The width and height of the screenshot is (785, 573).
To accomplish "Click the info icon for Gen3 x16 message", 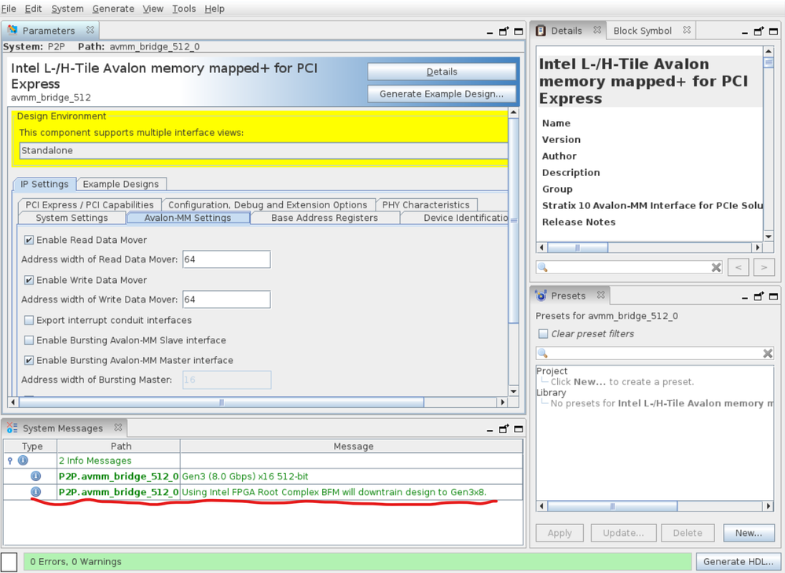I will 35,476.
